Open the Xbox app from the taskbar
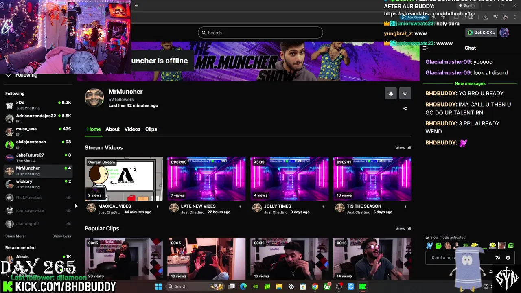This screenshot has width=521, height=293. pyautogui.click(x=327, y=286)
